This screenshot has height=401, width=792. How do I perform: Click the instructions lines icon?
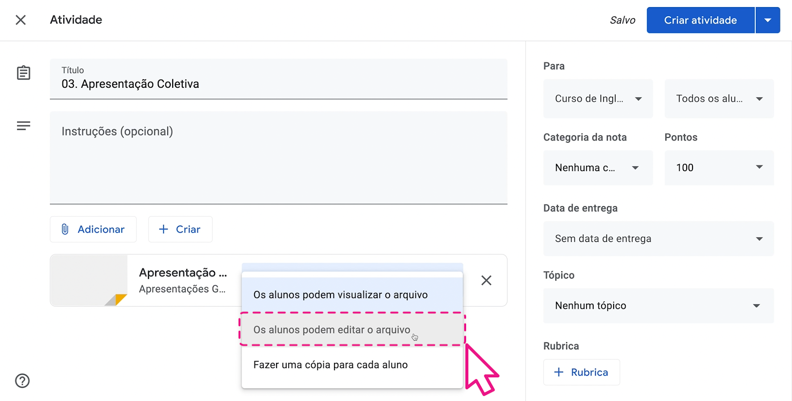tap(24, 126)
